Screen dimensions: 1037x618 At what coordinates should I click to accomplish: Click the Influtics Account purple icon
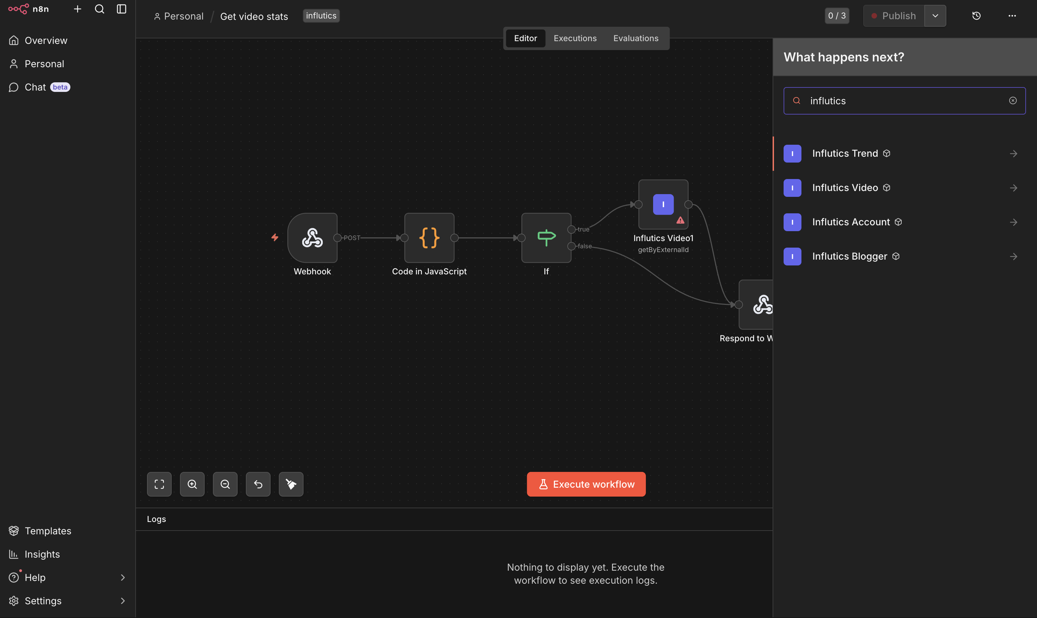click(792, 222)
